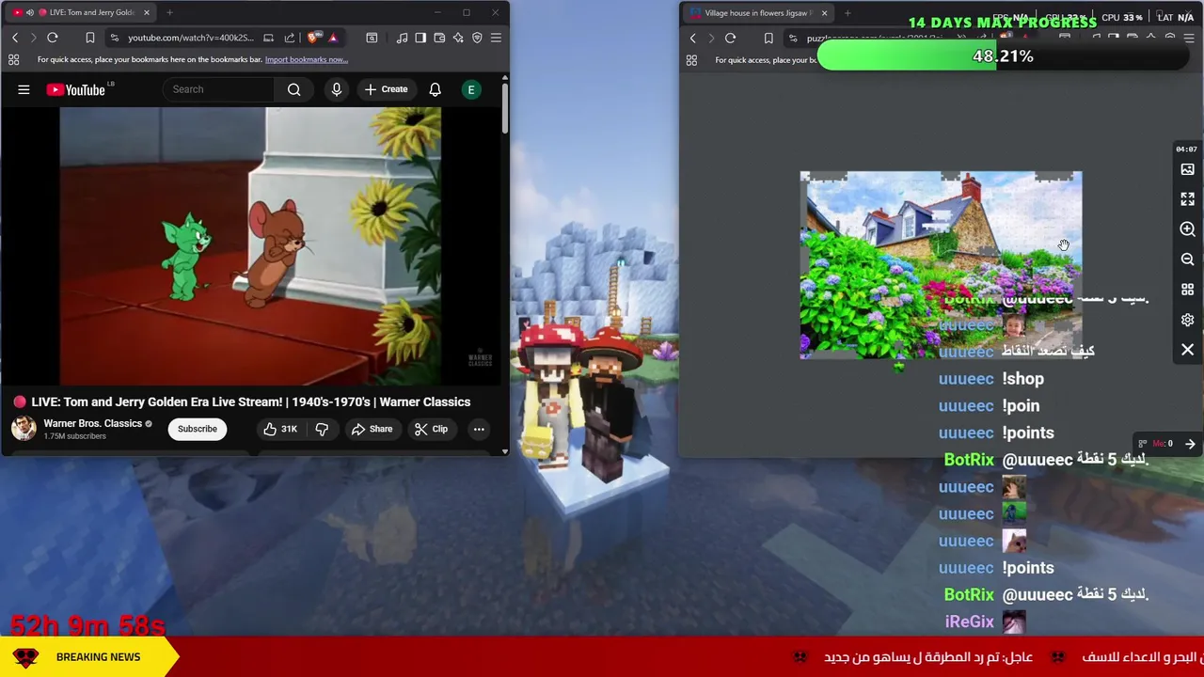The image size is (1204, 677).
Task: Reload the YouTube page
Action: [x=53, y=38]
